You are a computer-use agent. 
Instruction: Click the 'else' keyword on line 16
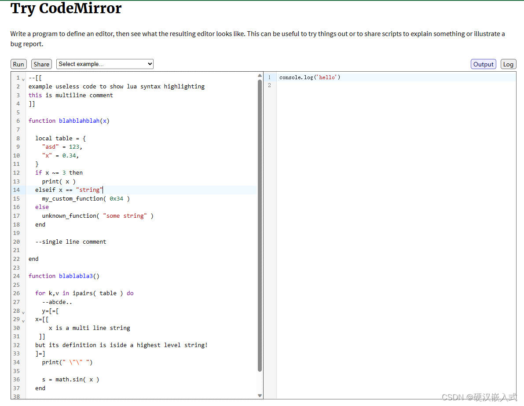click(x=42, y=207)
